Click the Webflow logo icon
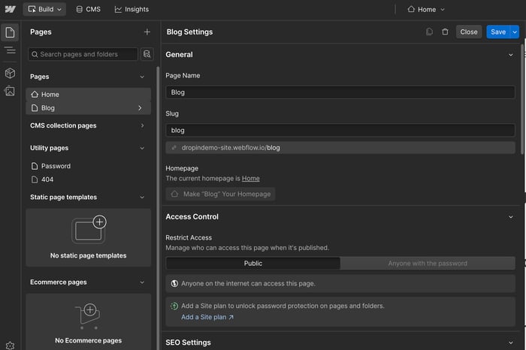Viewport: 526px width, 350px height. (x=10, y=9)
